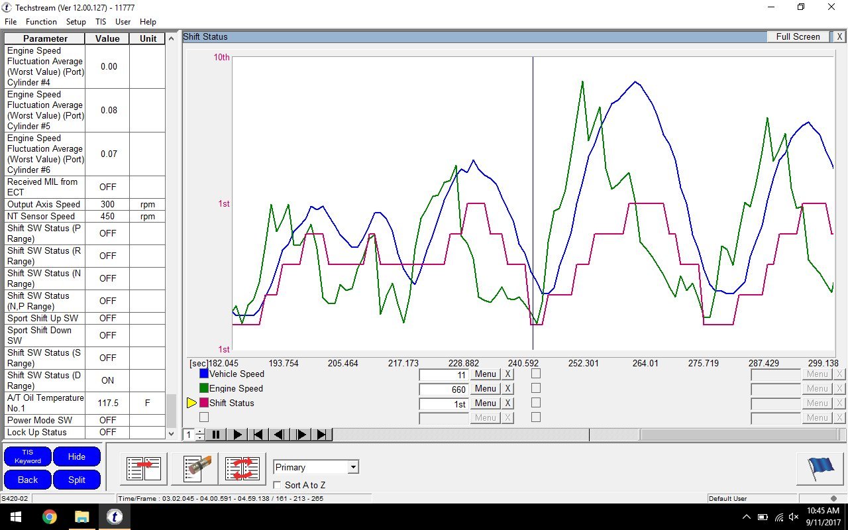This screenshot has width=848, height=530.
Task: Click the swap lists icon button
Action: 242,468
